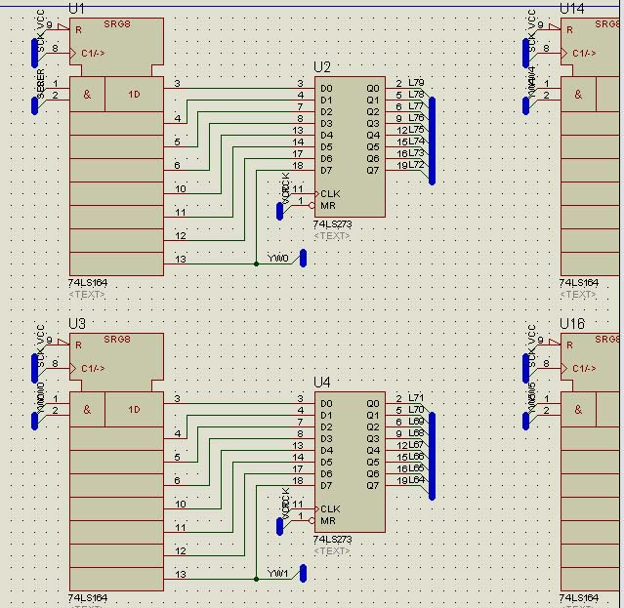Click the U1 component reference label
The image size is (624, 608).
[76, 8]
